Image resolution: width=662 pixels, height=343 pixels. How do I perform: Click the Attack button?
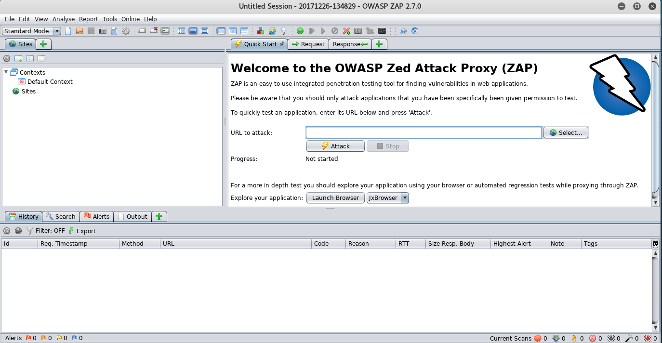click(335, 146)
